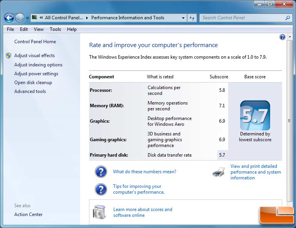Open 'Adjust visual effects' link
296x228 pixels.
34,56
